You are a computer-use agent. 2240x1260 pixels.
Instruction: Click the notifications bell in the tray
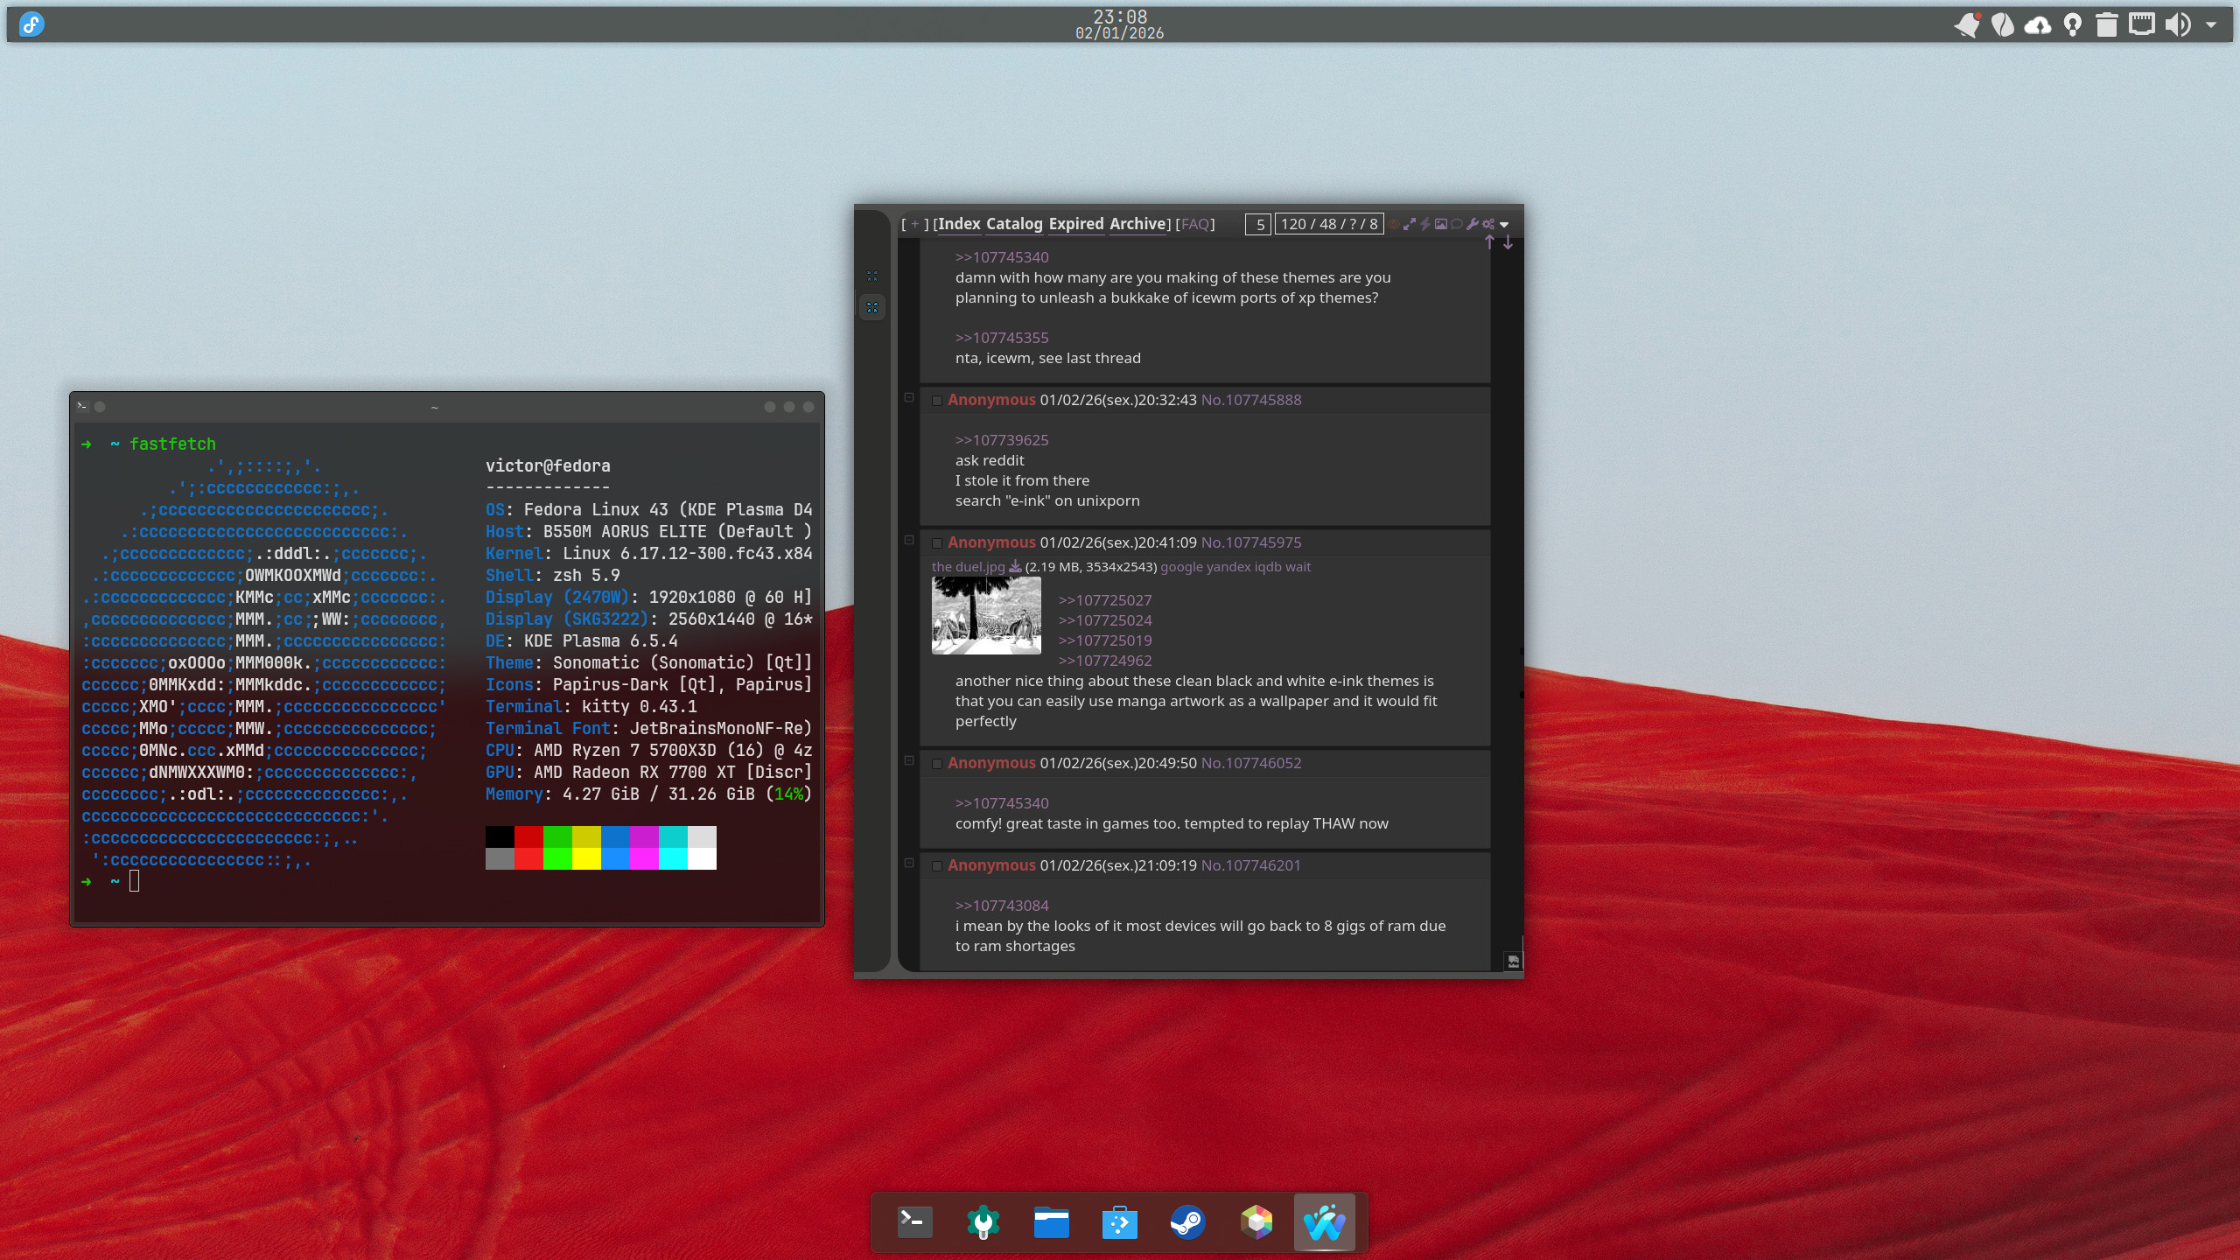[1967, 24]
